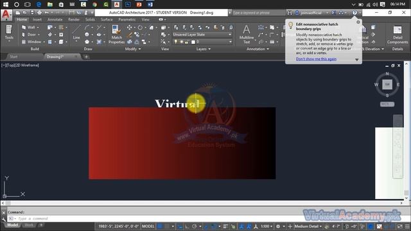The image size is (411, 231).
Task: Click the Windows Start button
Action: click(6, 4)
